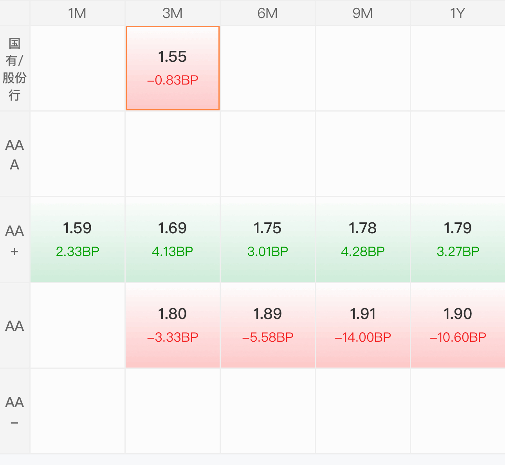Select the AA+ row label

coord(15,240)
